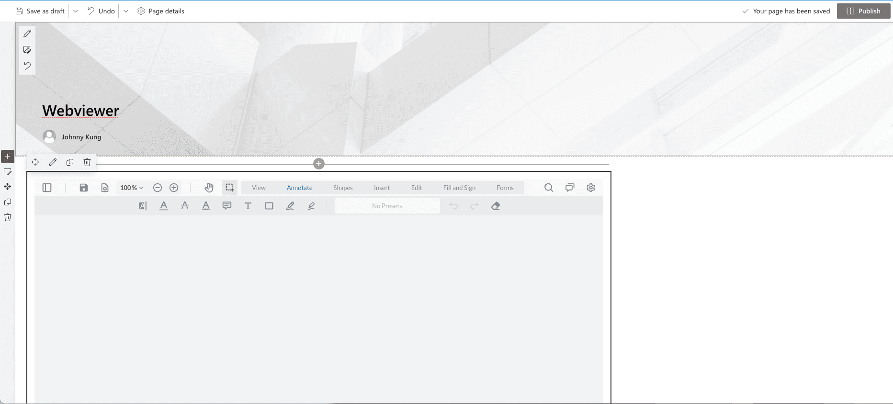Open the Fill and Sign tab

pyautogui.click(x=459, y=188)
